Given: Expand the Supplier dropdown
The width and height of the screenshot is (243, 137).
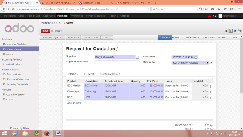Looking at the screenshot, I should pyautogui.click(x=134, y=57).
